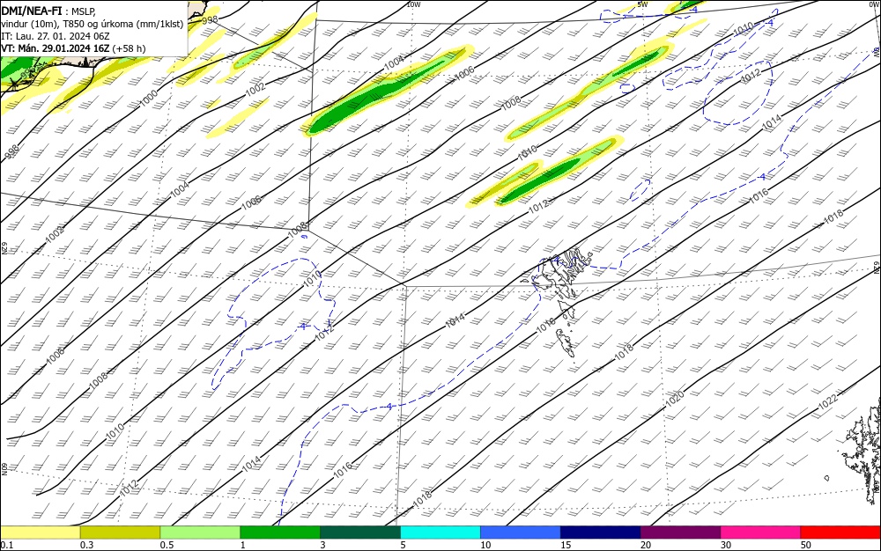Click the light green 0.5–1 legend swatch
The width and height of the screenshot is (881, 551).
(200, 533)
